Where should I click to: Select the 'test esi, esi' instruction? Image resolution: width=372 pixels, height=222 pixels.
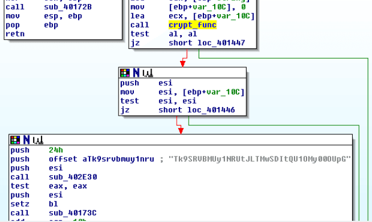(158, 101)
